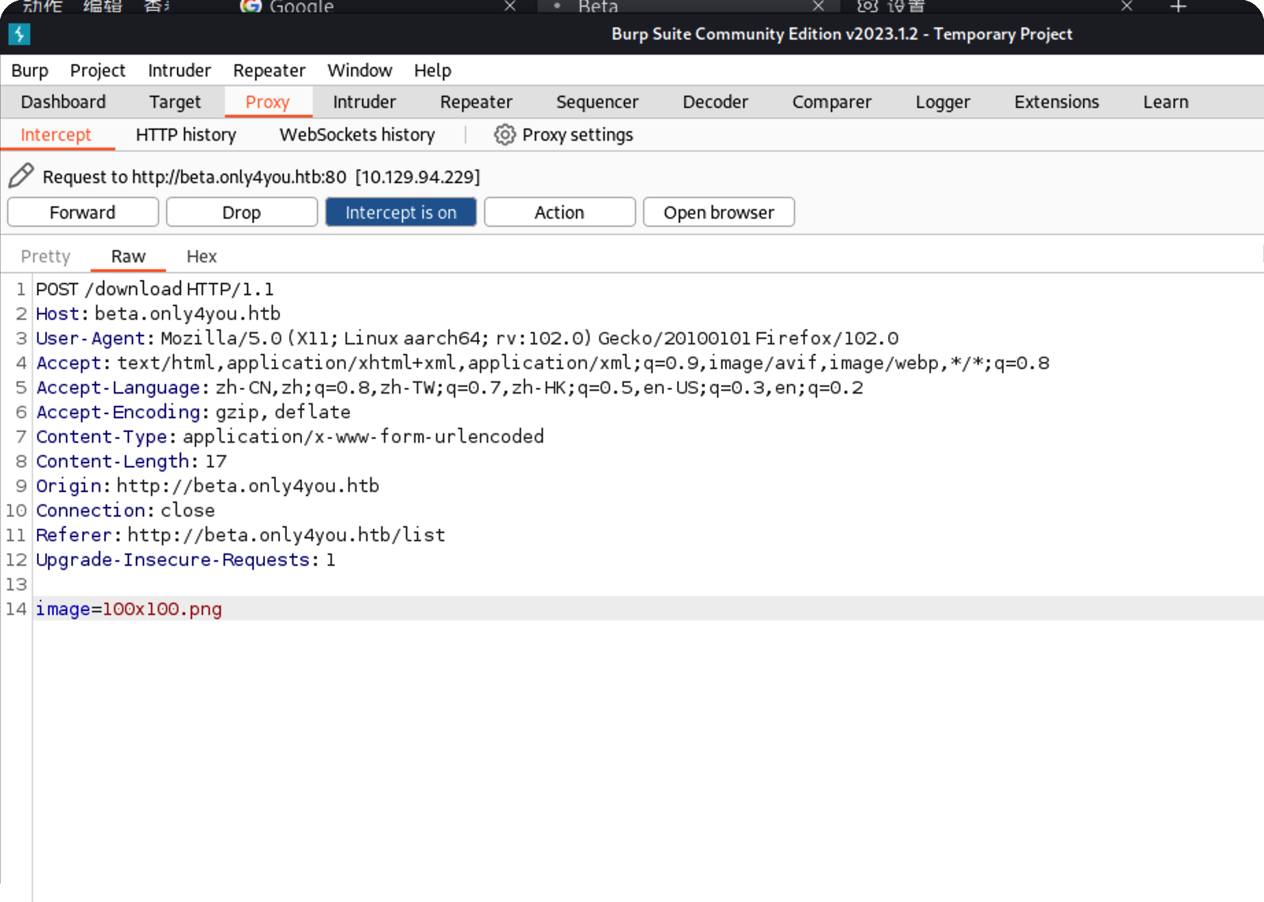Open the Sequencer tab
The height and width of the screenshot is (902, 1264).
(x=597, y=102)
